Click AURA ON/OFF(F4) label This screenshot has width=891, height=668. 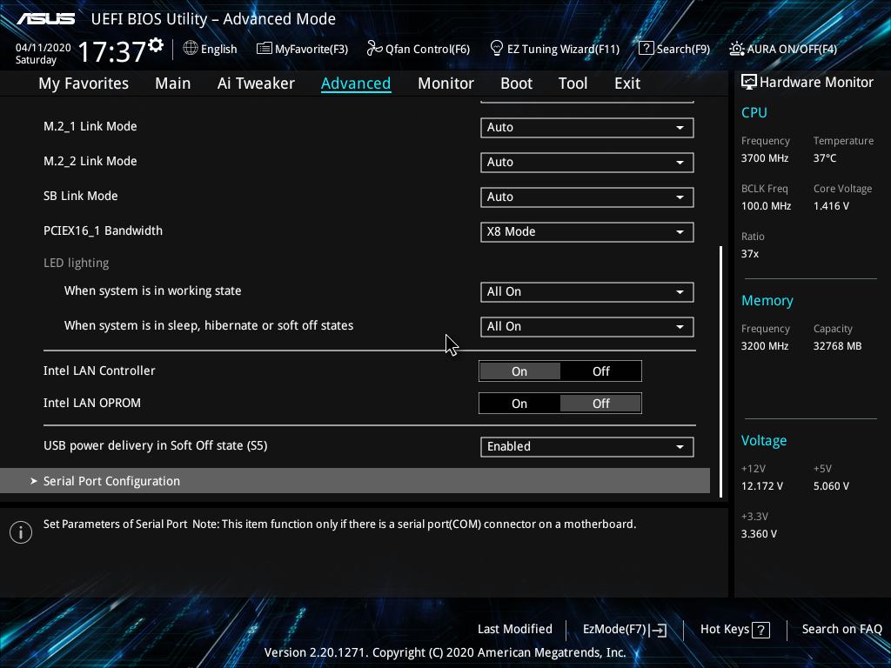(x=792, y=49)
